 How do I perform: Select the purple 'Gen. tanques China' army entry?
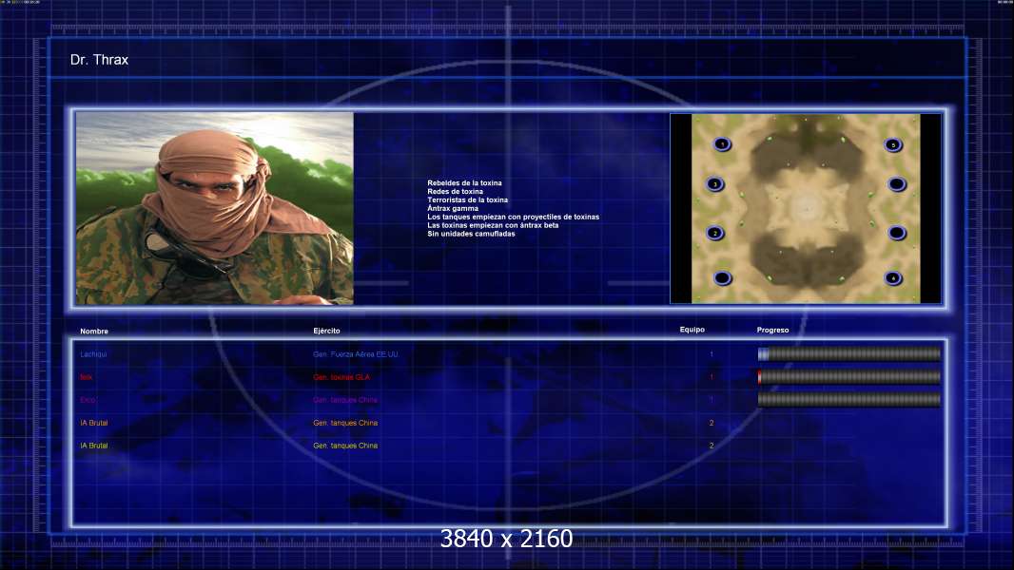click(x=345, y=400)
